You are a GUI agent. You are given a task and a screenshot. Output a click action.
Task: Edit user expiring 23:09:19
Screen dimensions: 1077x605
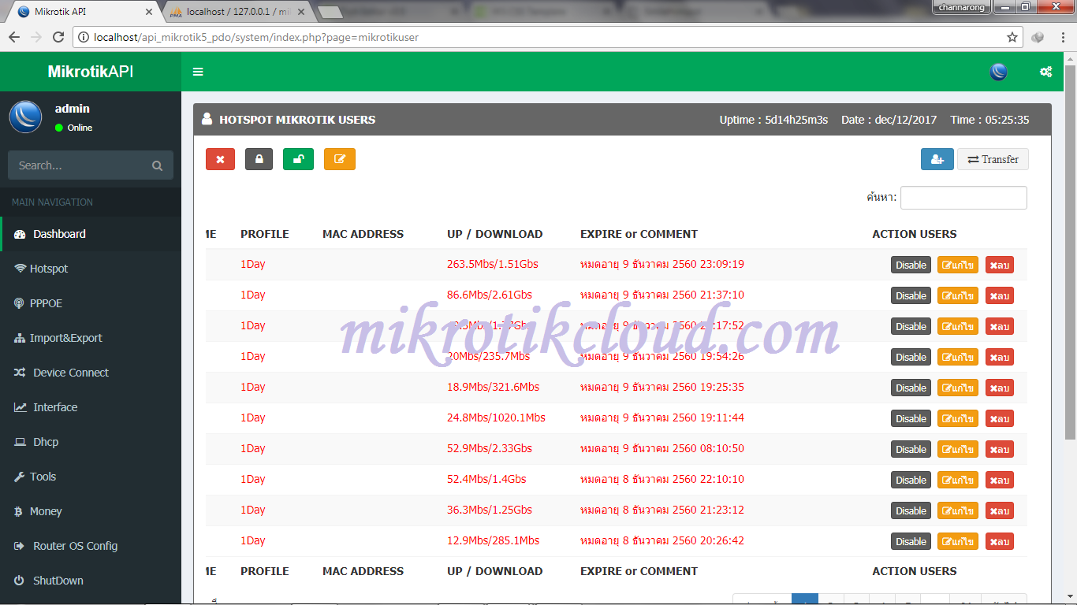click(958, 265)
